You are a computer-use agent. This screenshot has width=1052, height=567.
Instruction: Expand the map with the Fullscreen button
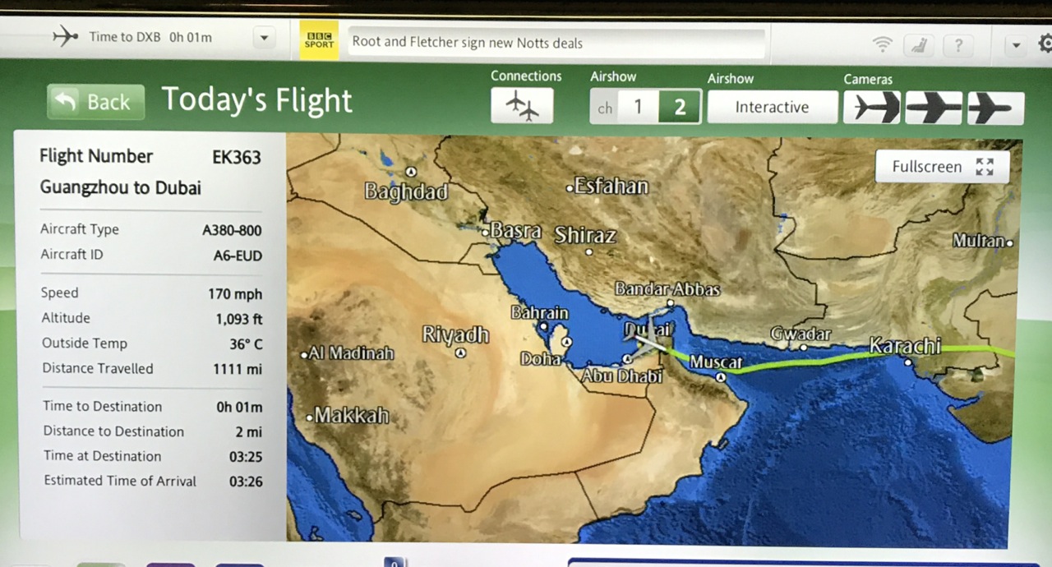coord(942,167)
